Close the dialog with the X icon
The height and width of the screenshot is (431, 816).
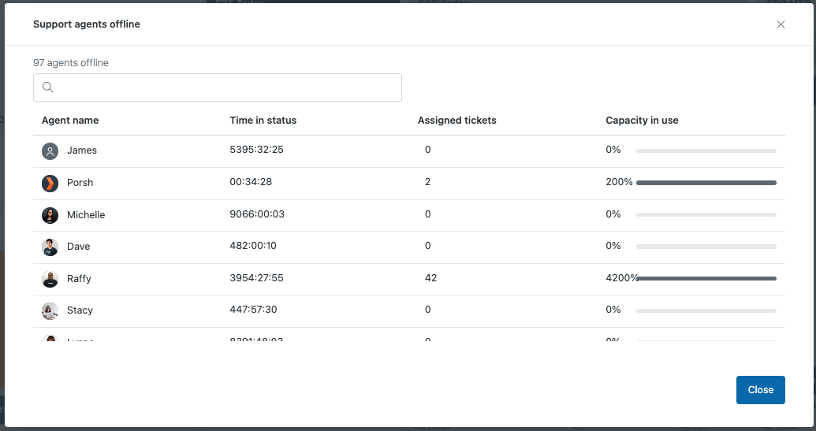[781, 24]
